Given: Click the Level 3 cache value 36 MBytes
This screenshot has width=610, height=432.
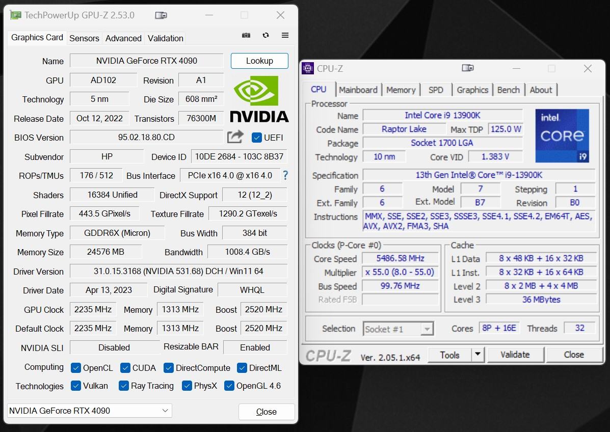Looking at the screenshot, I should [541, 300].
